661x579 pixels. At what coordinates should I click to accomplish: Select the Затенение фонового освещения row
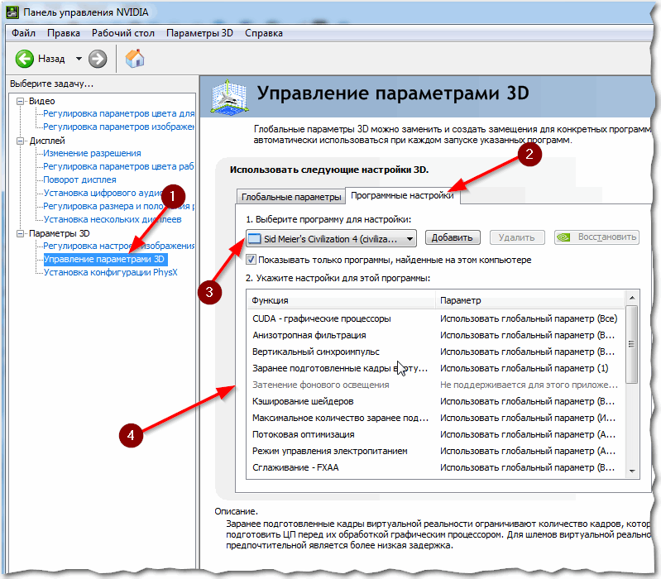pyautogui.click(x=436, y=385)
